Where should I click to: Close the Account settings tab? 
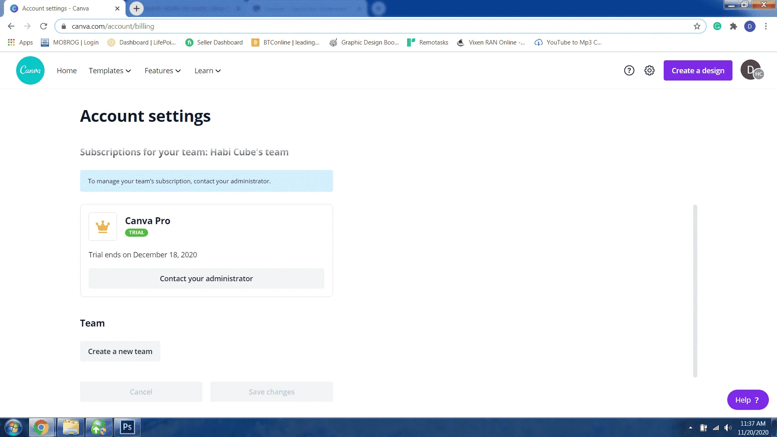point(117,8)
